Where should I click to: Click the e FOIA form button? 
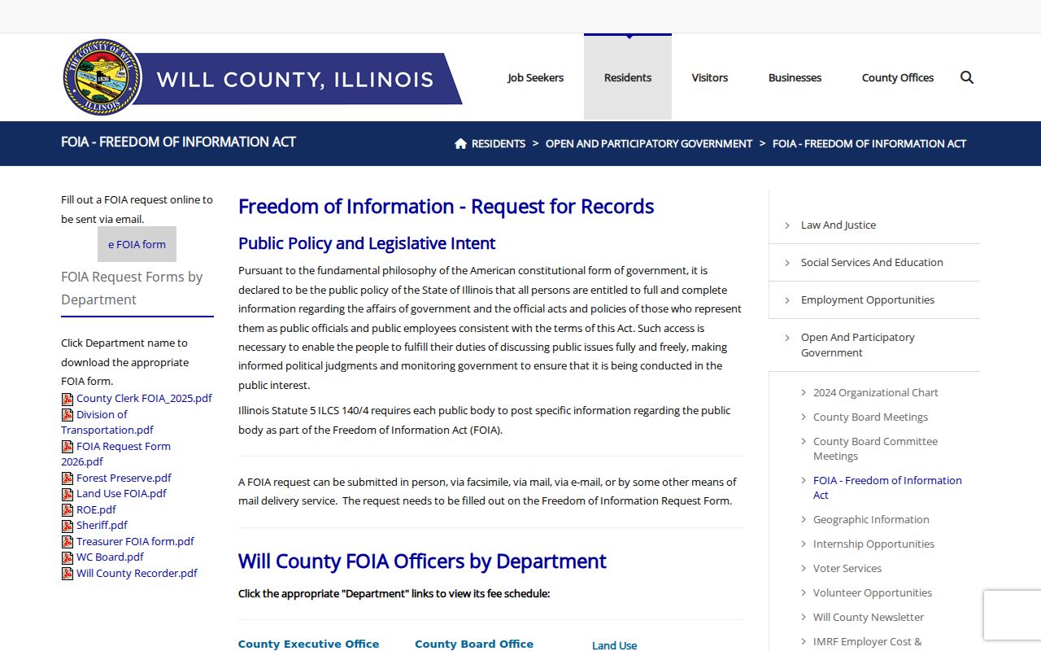(x=137, y=244)
